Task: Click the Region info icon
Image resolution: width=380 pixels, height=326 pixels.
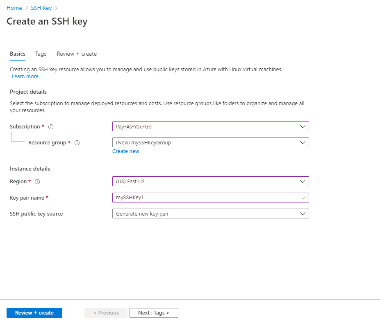Action: (x=37, y=182)
